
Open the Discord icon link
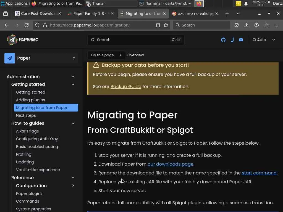(x=241, y=40)
